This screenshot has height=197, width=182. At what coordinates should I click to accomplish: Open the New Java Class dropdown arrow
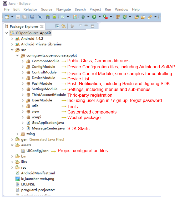130,17
